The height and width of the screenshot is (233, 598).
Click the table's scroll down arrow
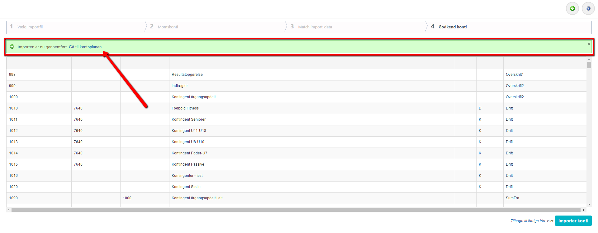(589, 204)
